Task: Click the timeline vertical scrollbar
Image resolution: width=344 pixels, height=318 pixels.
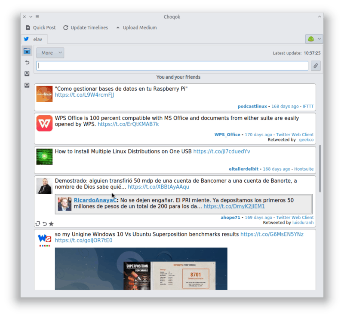Action: [320, 168]
